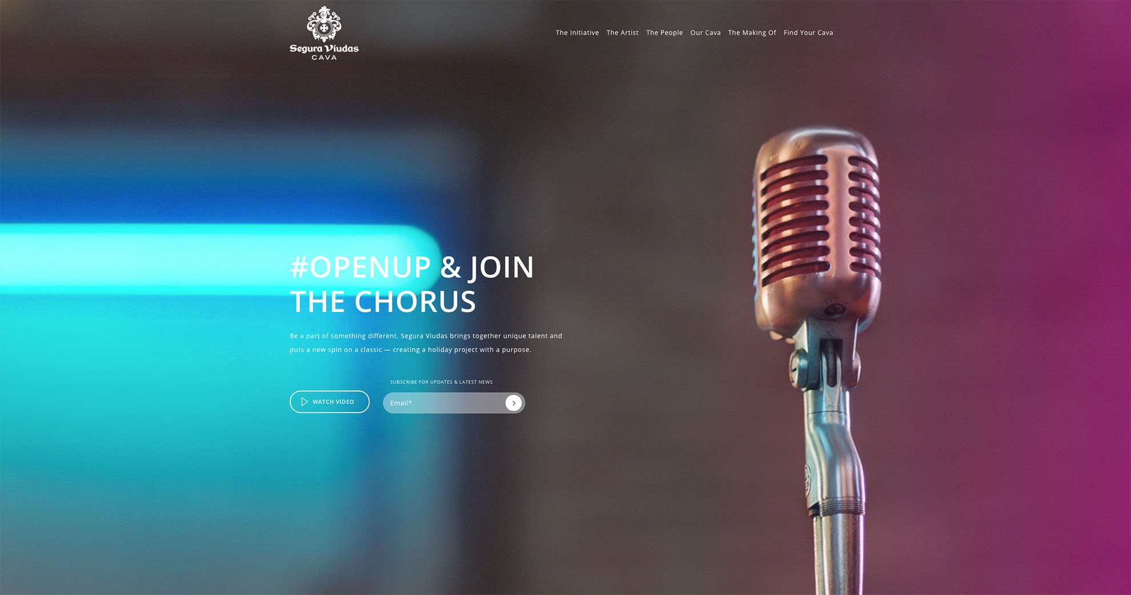The image size is (1131, 595).
Task: Click the Subscribe for Updates & Latest News label
Action: pyautogui.click(x=441, y=382)
